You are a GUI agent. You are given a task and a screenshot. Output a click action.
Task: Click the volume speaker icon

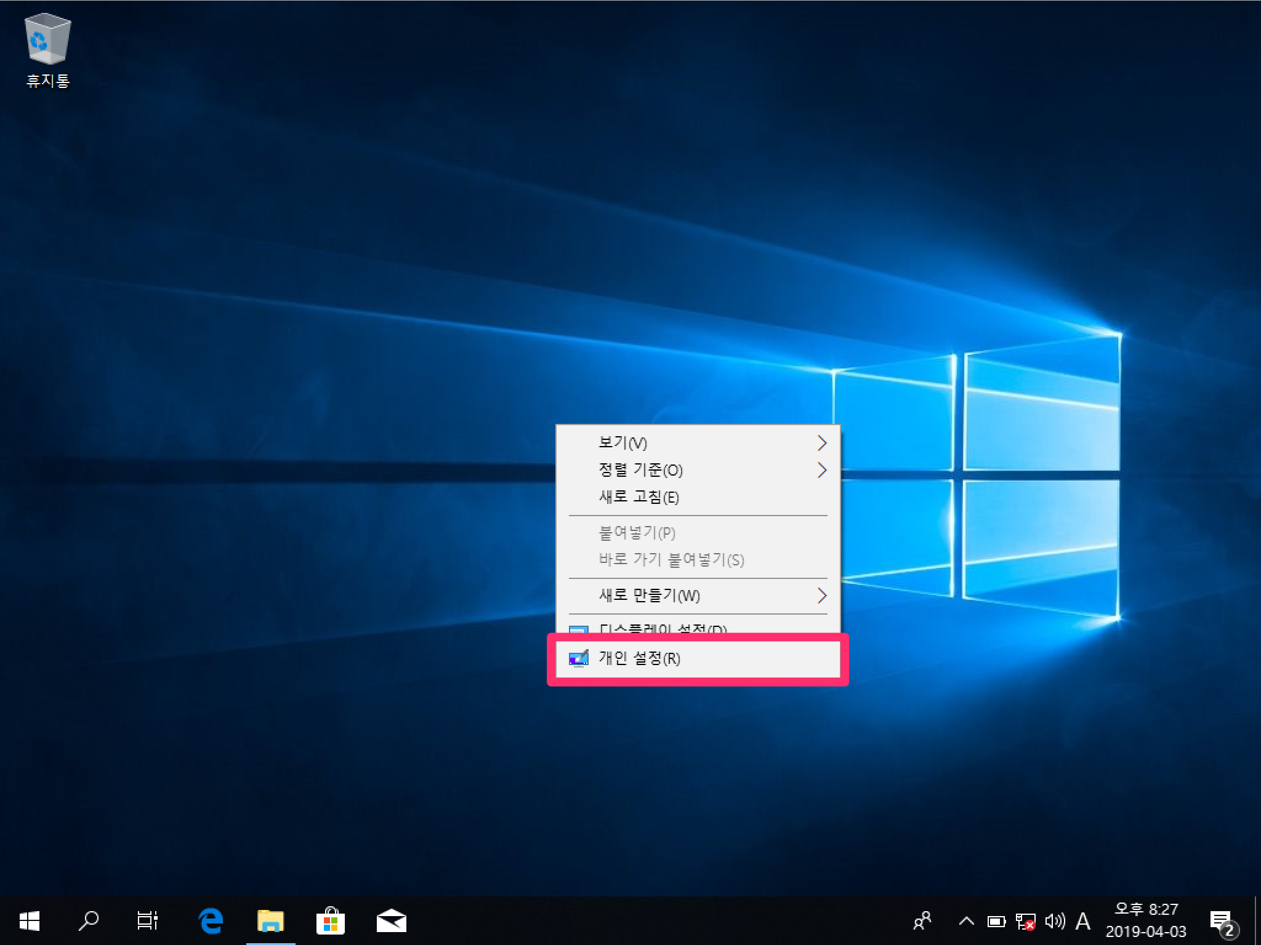tap(1054, 921)
